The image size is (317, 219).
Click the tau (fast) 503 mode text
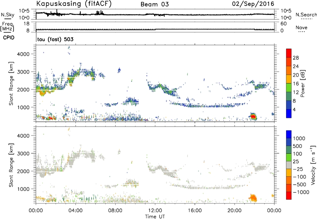coord(55,39)
